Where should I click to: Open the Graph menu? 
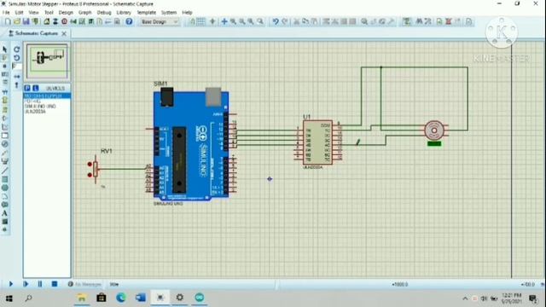tap(85, 13)
